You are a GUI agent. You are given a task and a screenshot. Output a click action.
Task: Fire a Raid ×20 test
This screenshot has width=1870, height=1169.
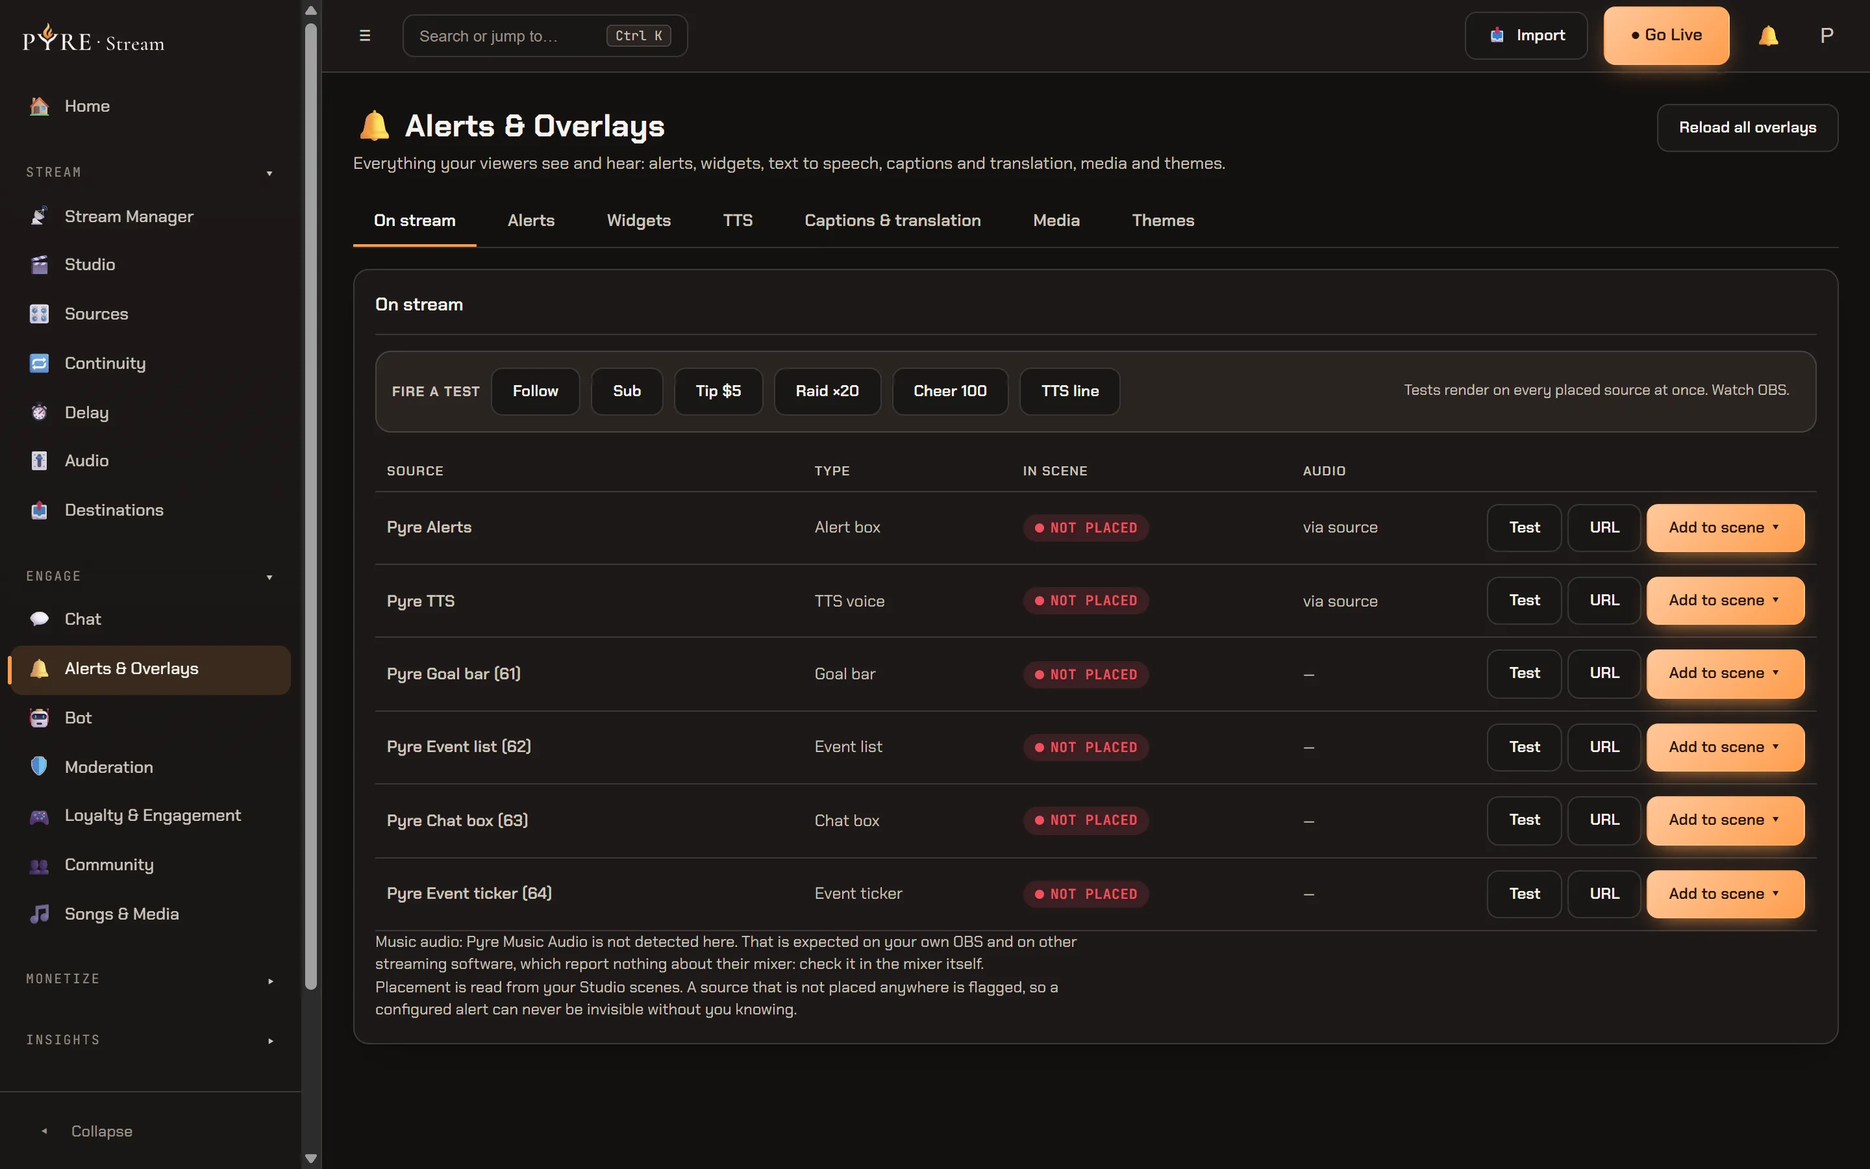[828, 391]
